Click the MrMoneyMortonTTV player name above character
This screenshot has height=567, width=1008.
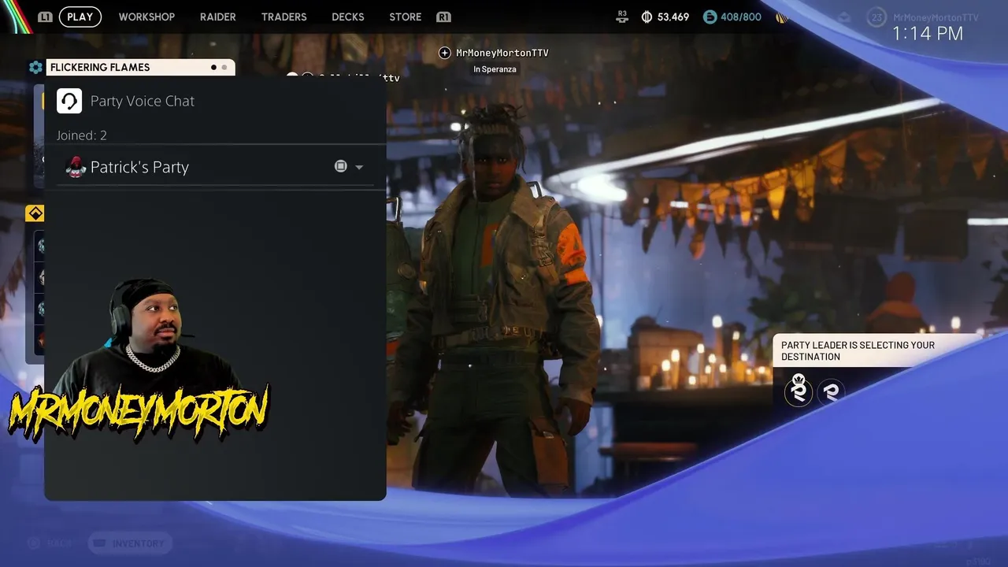coord(502,53)
